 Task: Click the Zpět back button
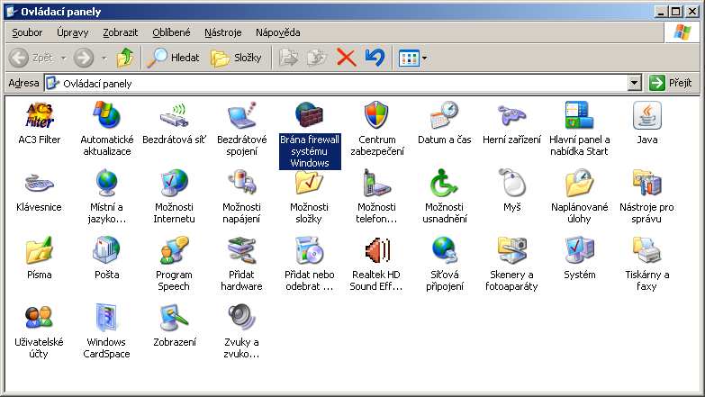32,58
